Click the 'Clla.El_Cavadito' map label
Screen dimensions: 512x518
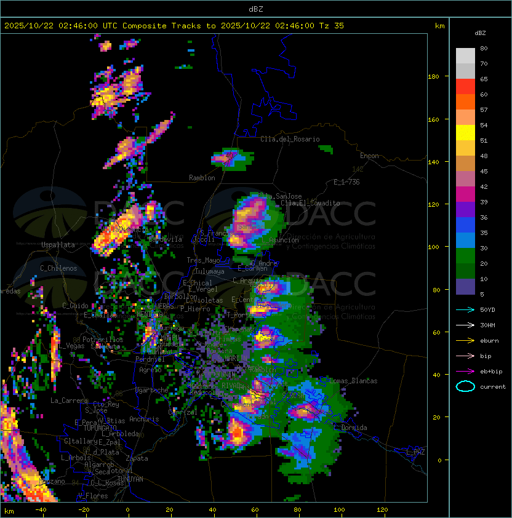pyautogui.click(x=310, y=203)
